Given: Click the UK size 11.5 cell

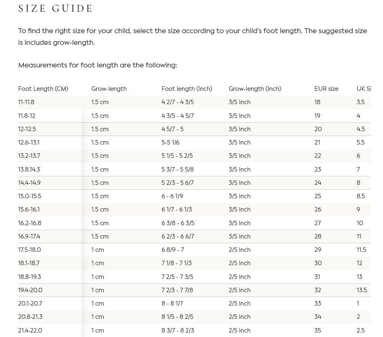Looking at the screenshot, I should (361, 250).
